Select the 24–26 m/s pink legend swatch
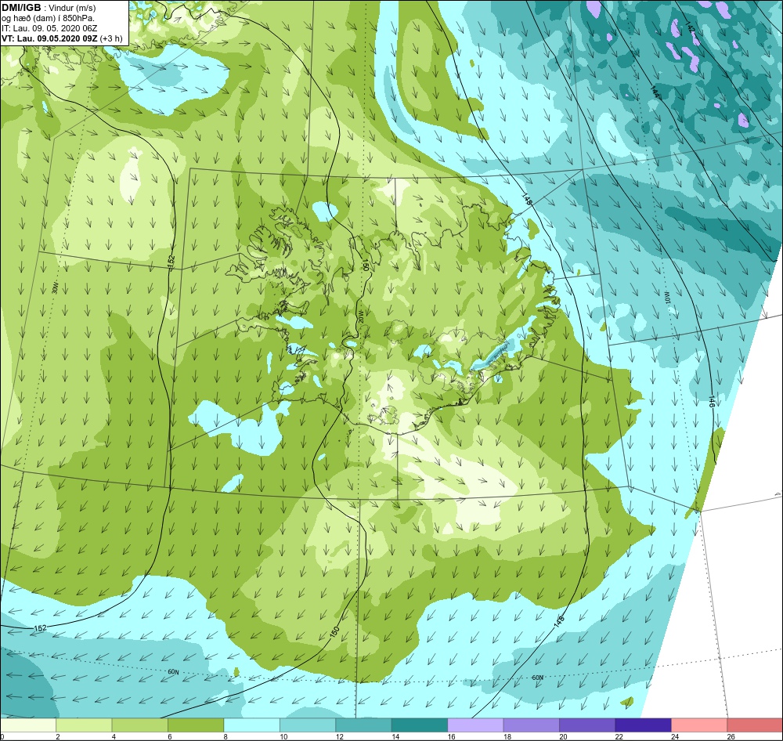Image resolution: width=783 pixels, height=741 pixels. point(699,725)
